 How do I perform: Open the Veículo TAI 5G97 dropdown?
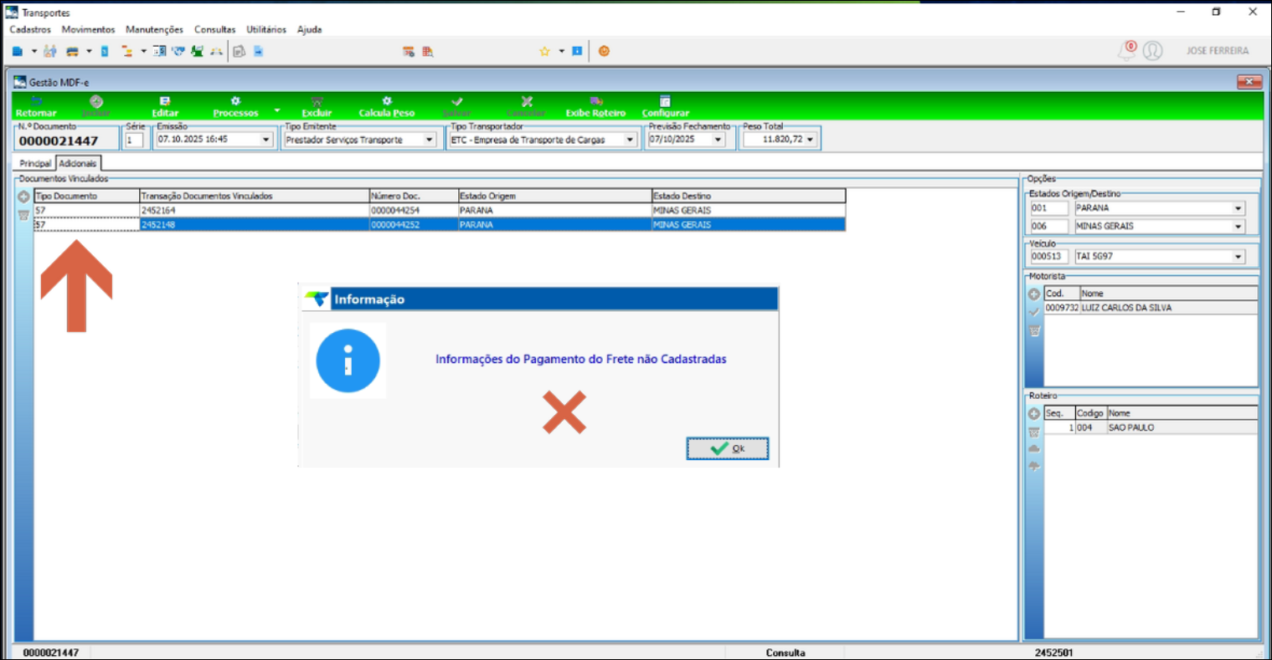click(x=1238, y=257)
